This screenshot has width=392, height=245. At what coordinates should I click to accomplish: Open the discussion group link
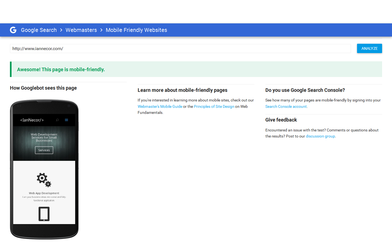320,136
